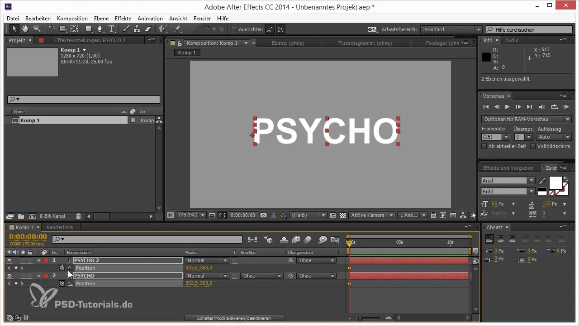Viewport: 579px width, 326px height.
Task: Check the Vollbildschirm option
Action: (x=533, y=146)
